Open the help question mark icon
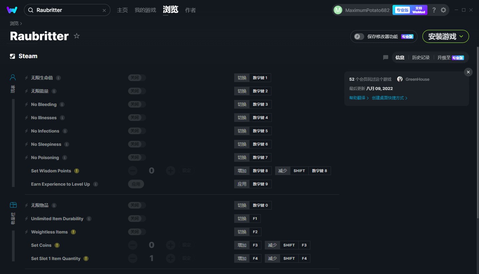The height and width of the screenshot is (274, 479). pos(434,10)
